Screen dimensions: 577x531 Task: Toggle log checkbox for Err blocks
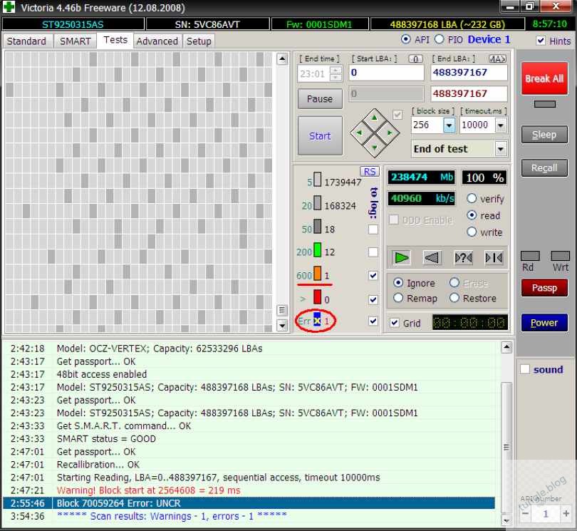(x=373, y=321)
